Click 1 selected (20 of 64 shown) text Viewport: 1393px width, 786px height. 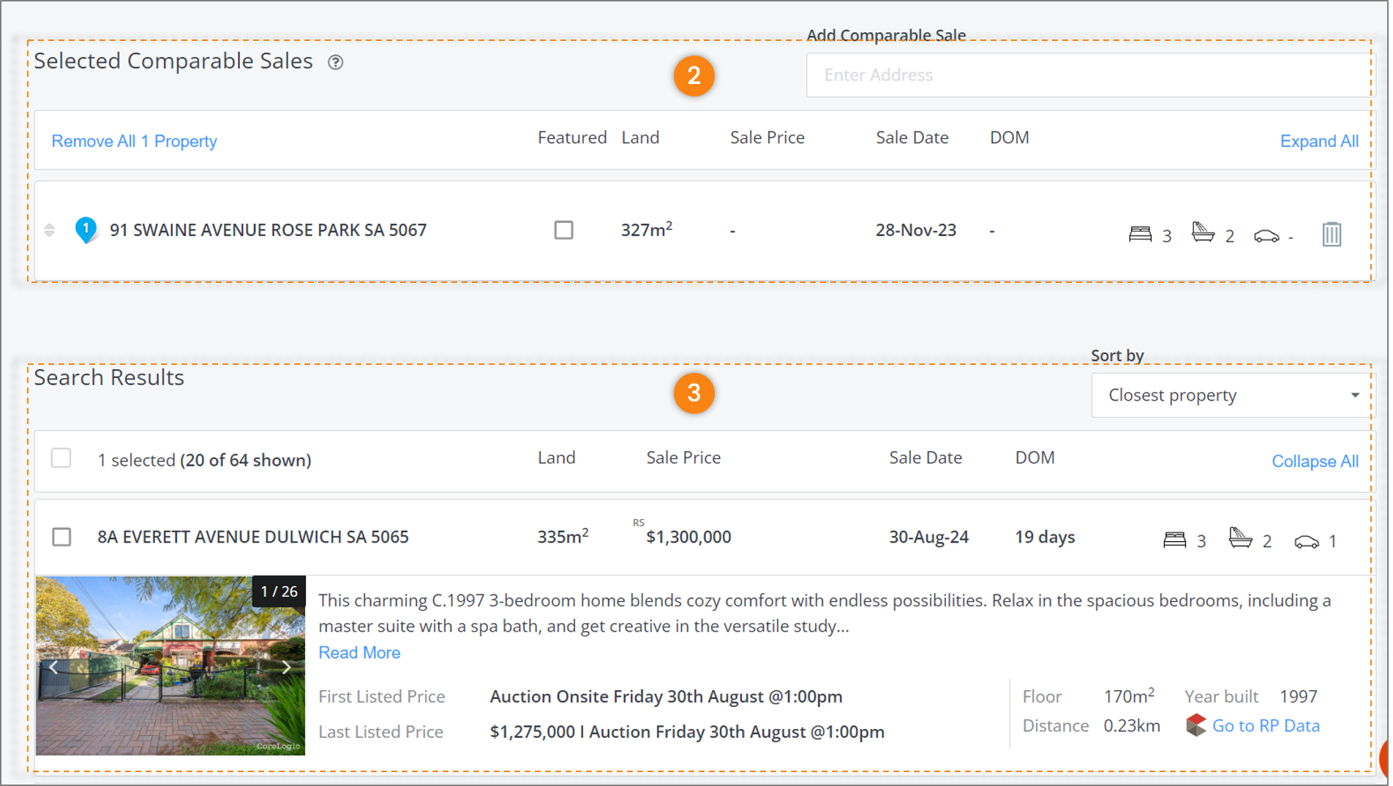click(x=204, y=460)
